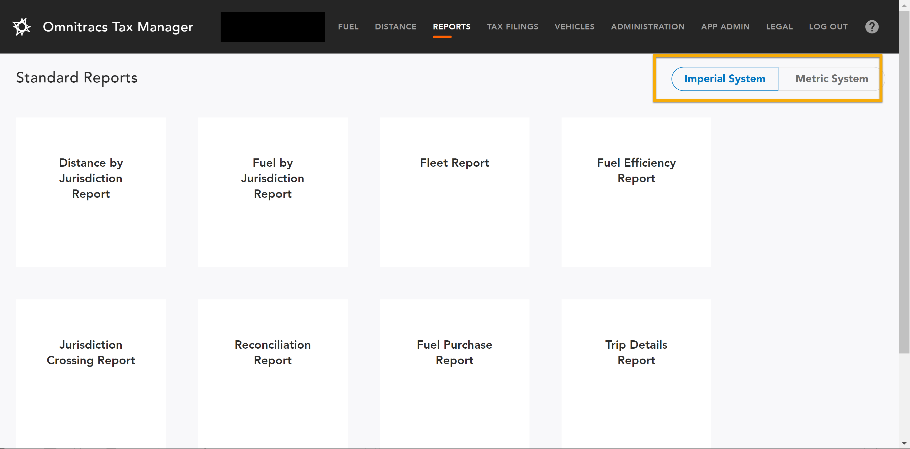Switch units to Imperial System
Screen dimensions: 910x449
724,78
